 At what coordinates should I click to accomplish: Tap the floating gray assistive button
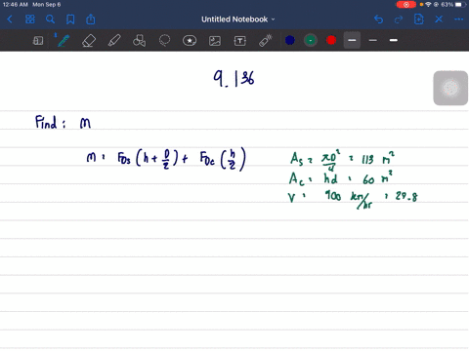coord(450,88)
